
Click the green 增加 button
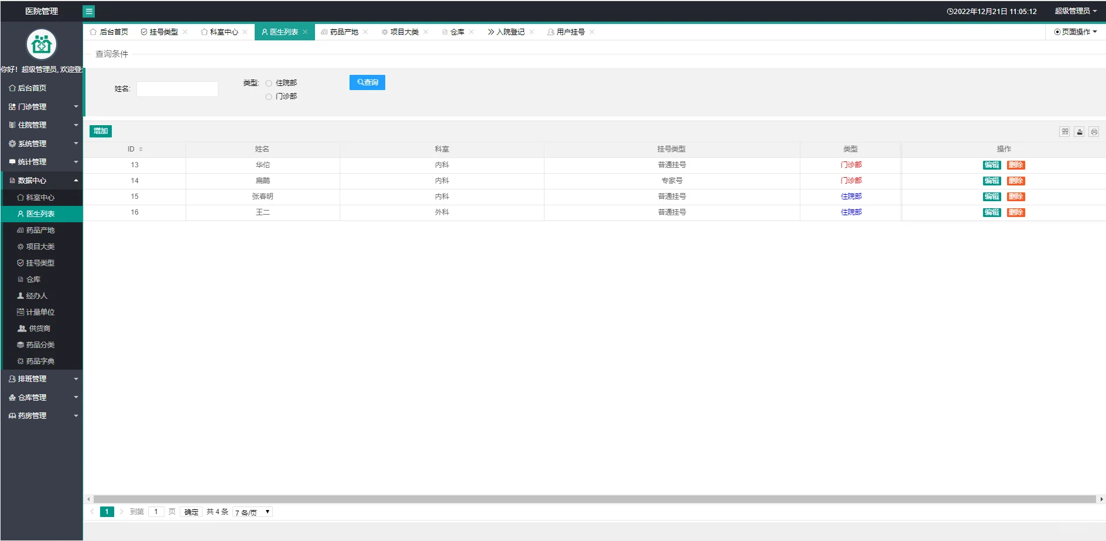(101, 131)
